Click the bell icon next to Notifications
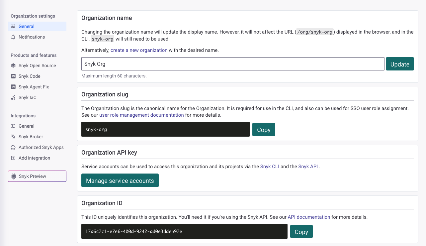This screenshot has width=426, height=246. click(13, 37)
